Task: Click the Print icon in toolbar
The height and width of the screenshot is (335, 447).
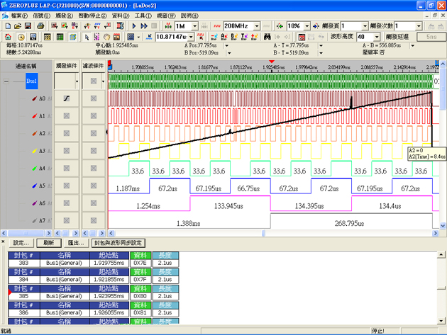Action: click(x=41, y=26)
